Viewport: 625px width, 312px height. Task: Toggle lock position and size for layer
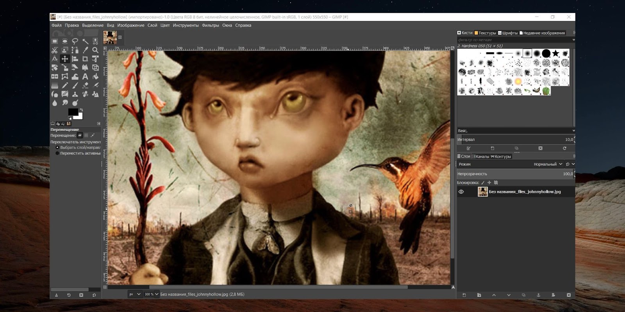pyautogui.click(x=489, y=183)
